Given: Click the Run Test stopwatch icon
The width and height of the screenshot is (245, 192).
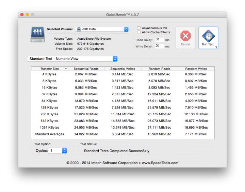Looking at the screenshot, I should click(x=209, y=36).
